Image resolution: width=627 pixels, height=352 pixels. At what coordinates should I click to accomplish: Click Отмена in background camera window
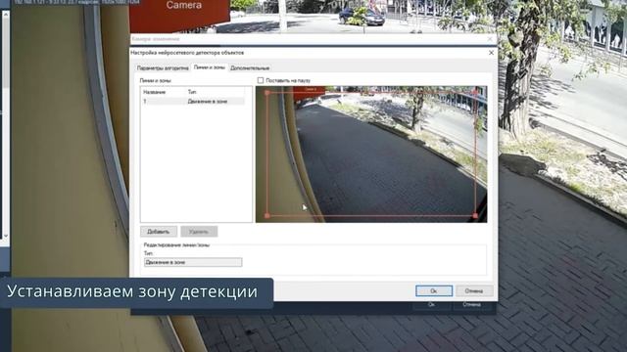point(472,305)
